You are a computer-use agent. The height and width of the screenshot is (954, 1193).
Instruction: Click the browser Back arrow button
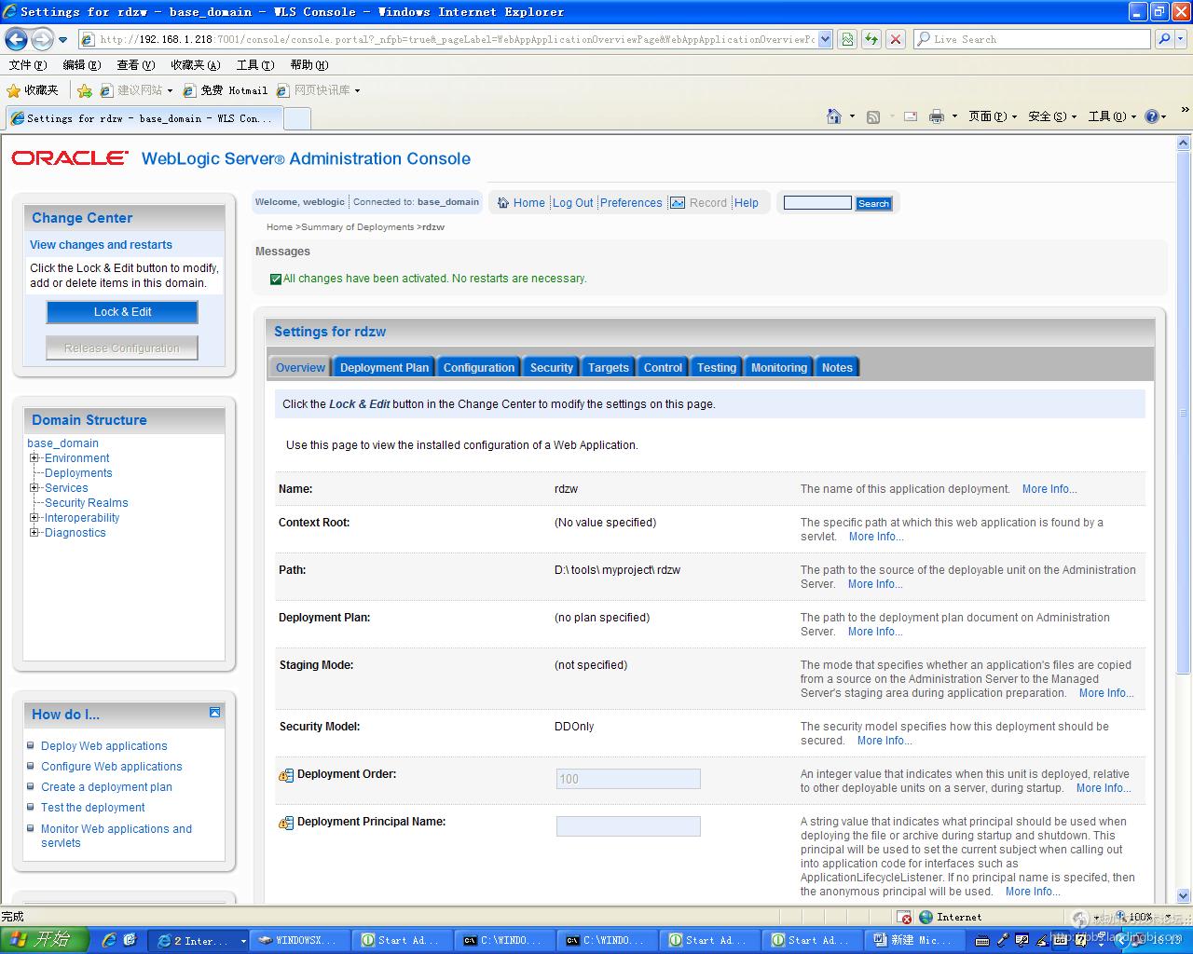16,39
